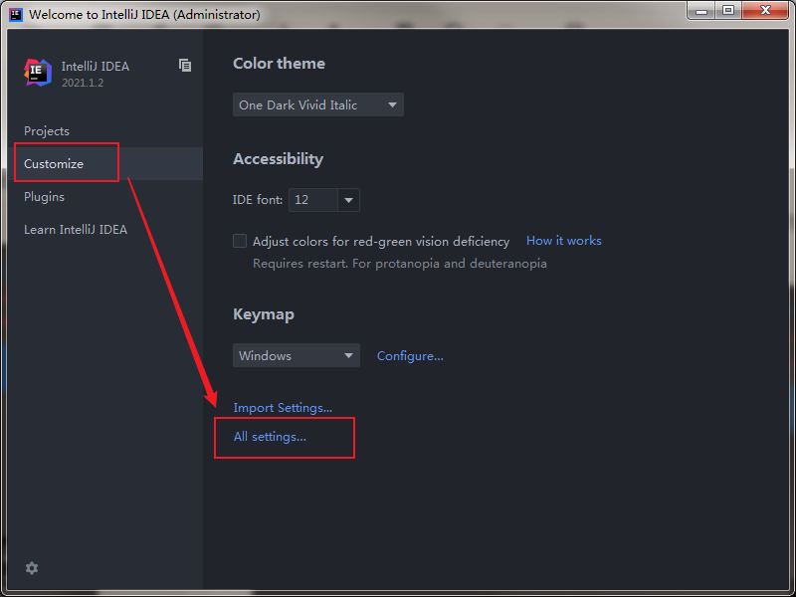Open Learn IntelliJ IDEA tab
This screenshot has width=796, height=597.
point(76,230)
